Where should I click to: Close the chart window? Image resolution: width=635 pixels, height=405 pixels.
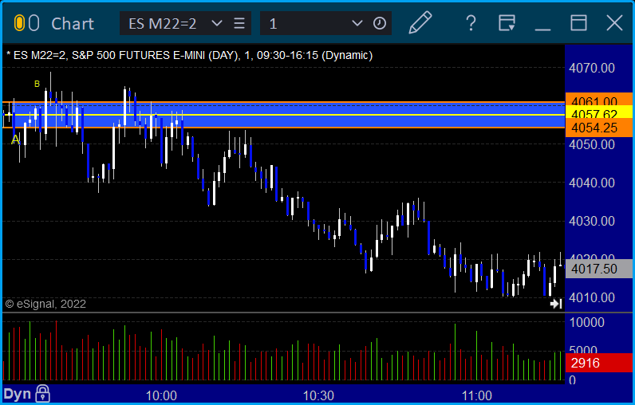coord(614,23)
